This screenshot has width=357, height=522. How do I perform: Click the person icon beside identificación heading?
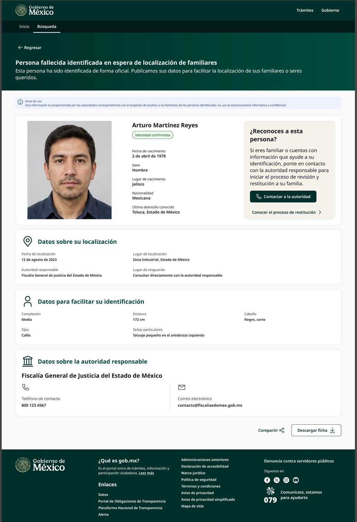coord(28,301)
